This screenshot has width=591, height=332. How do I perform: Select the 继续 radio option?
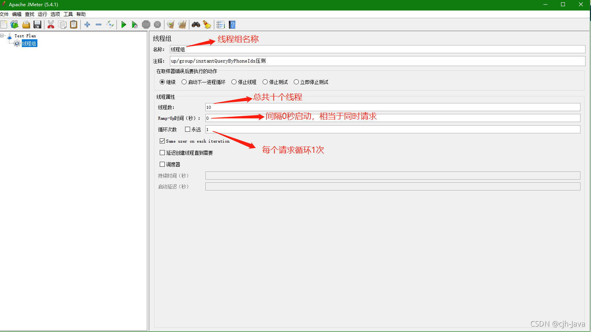162,82
